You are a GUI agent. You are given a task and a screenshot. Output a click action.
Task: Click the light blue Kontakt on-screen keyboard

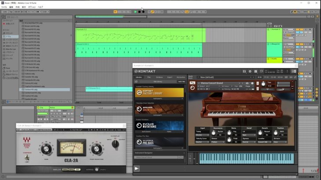pyautogui.click(x=247, y=158)
